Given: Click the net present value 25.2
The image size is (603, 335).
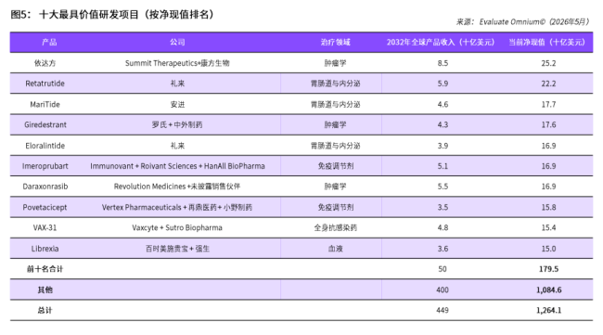Looking at the screenshot, I should coord(548,63).
